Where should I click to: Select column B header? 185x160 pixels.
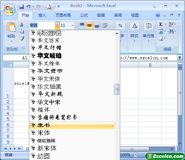click(x=150, y=65)
